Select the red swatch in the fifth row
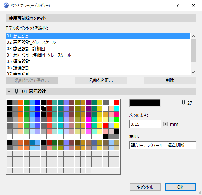Screen dimensions: 202x195 105,125
